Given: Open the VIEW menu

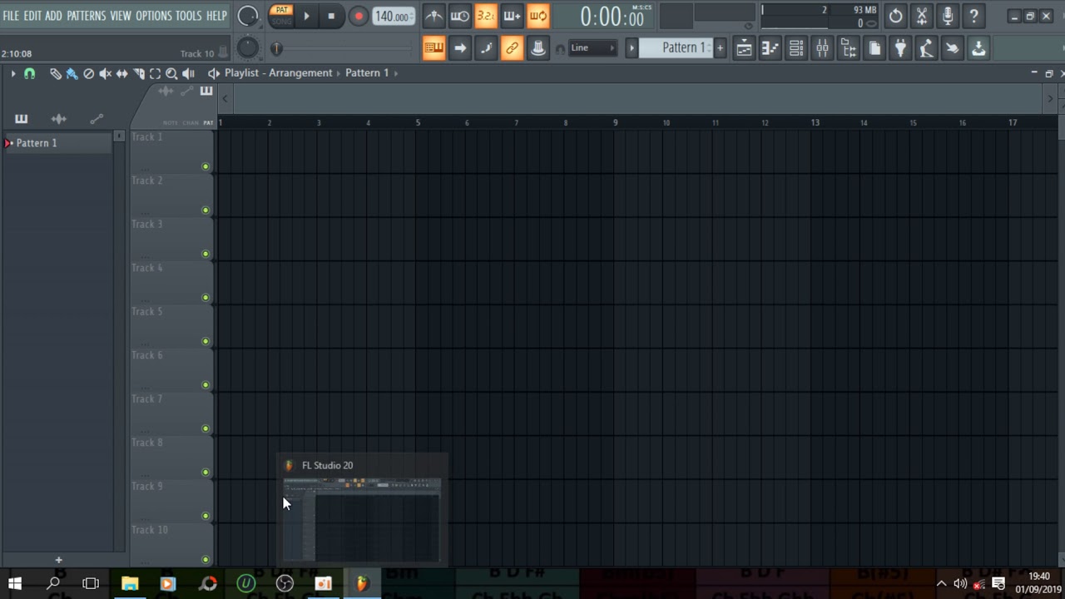Looking at the screenshot, I should tap(121, 16).
